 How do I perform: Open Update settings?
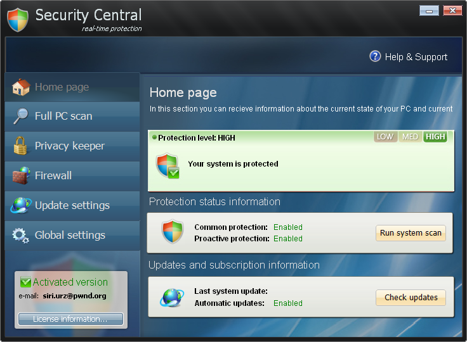click(72, 205)
